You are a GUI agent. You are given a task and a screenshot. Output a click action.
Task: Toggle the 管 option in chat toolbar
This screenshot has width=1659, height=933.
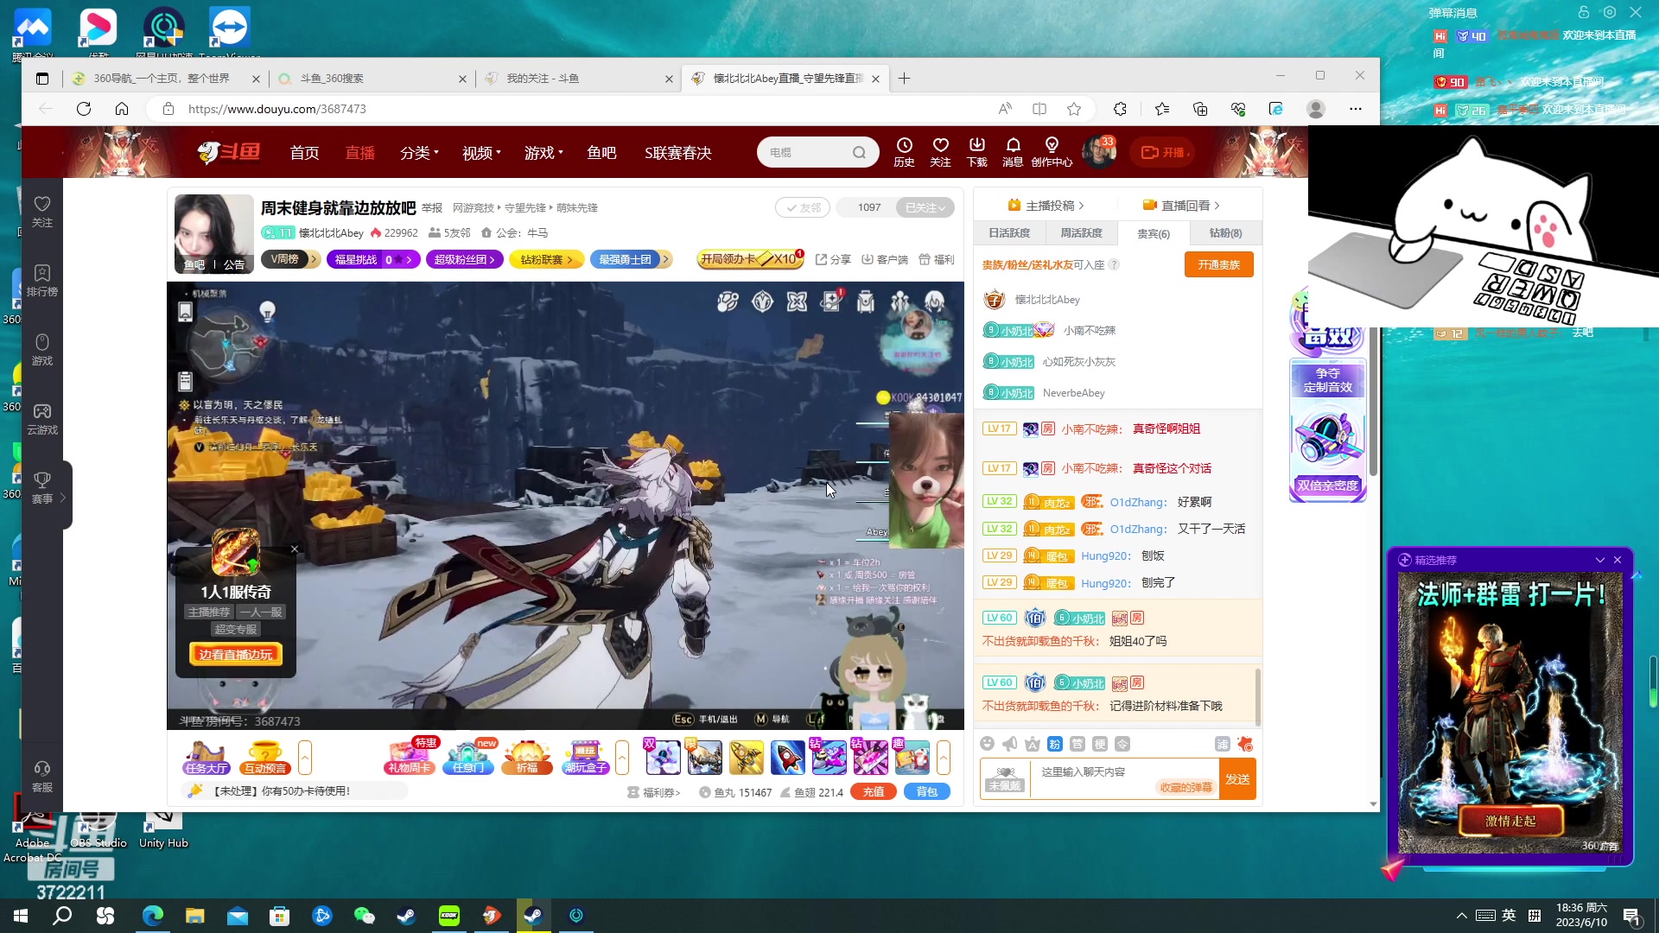[1077, 744]
